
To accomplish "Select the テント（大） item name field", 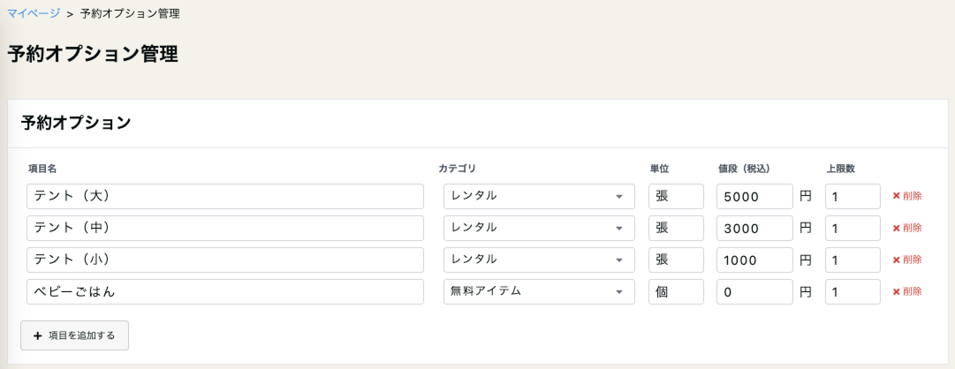I will pos(225,196).
